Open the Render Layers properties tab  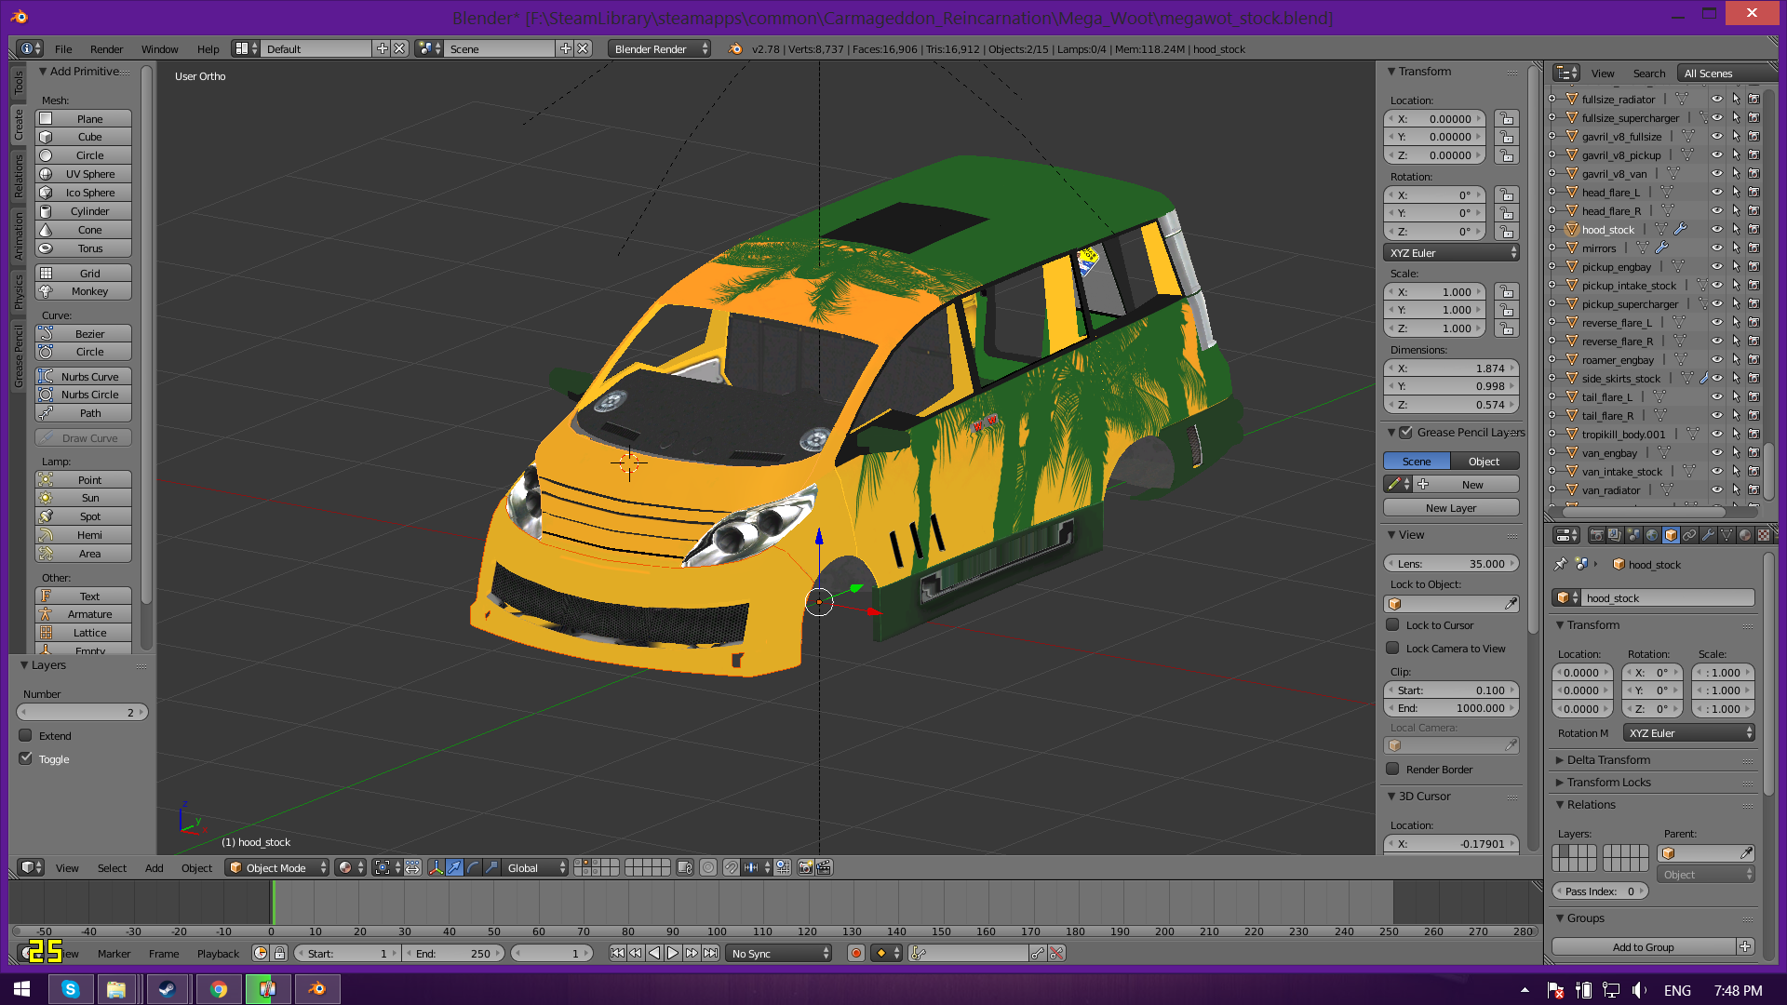[x=1615, y=535]
